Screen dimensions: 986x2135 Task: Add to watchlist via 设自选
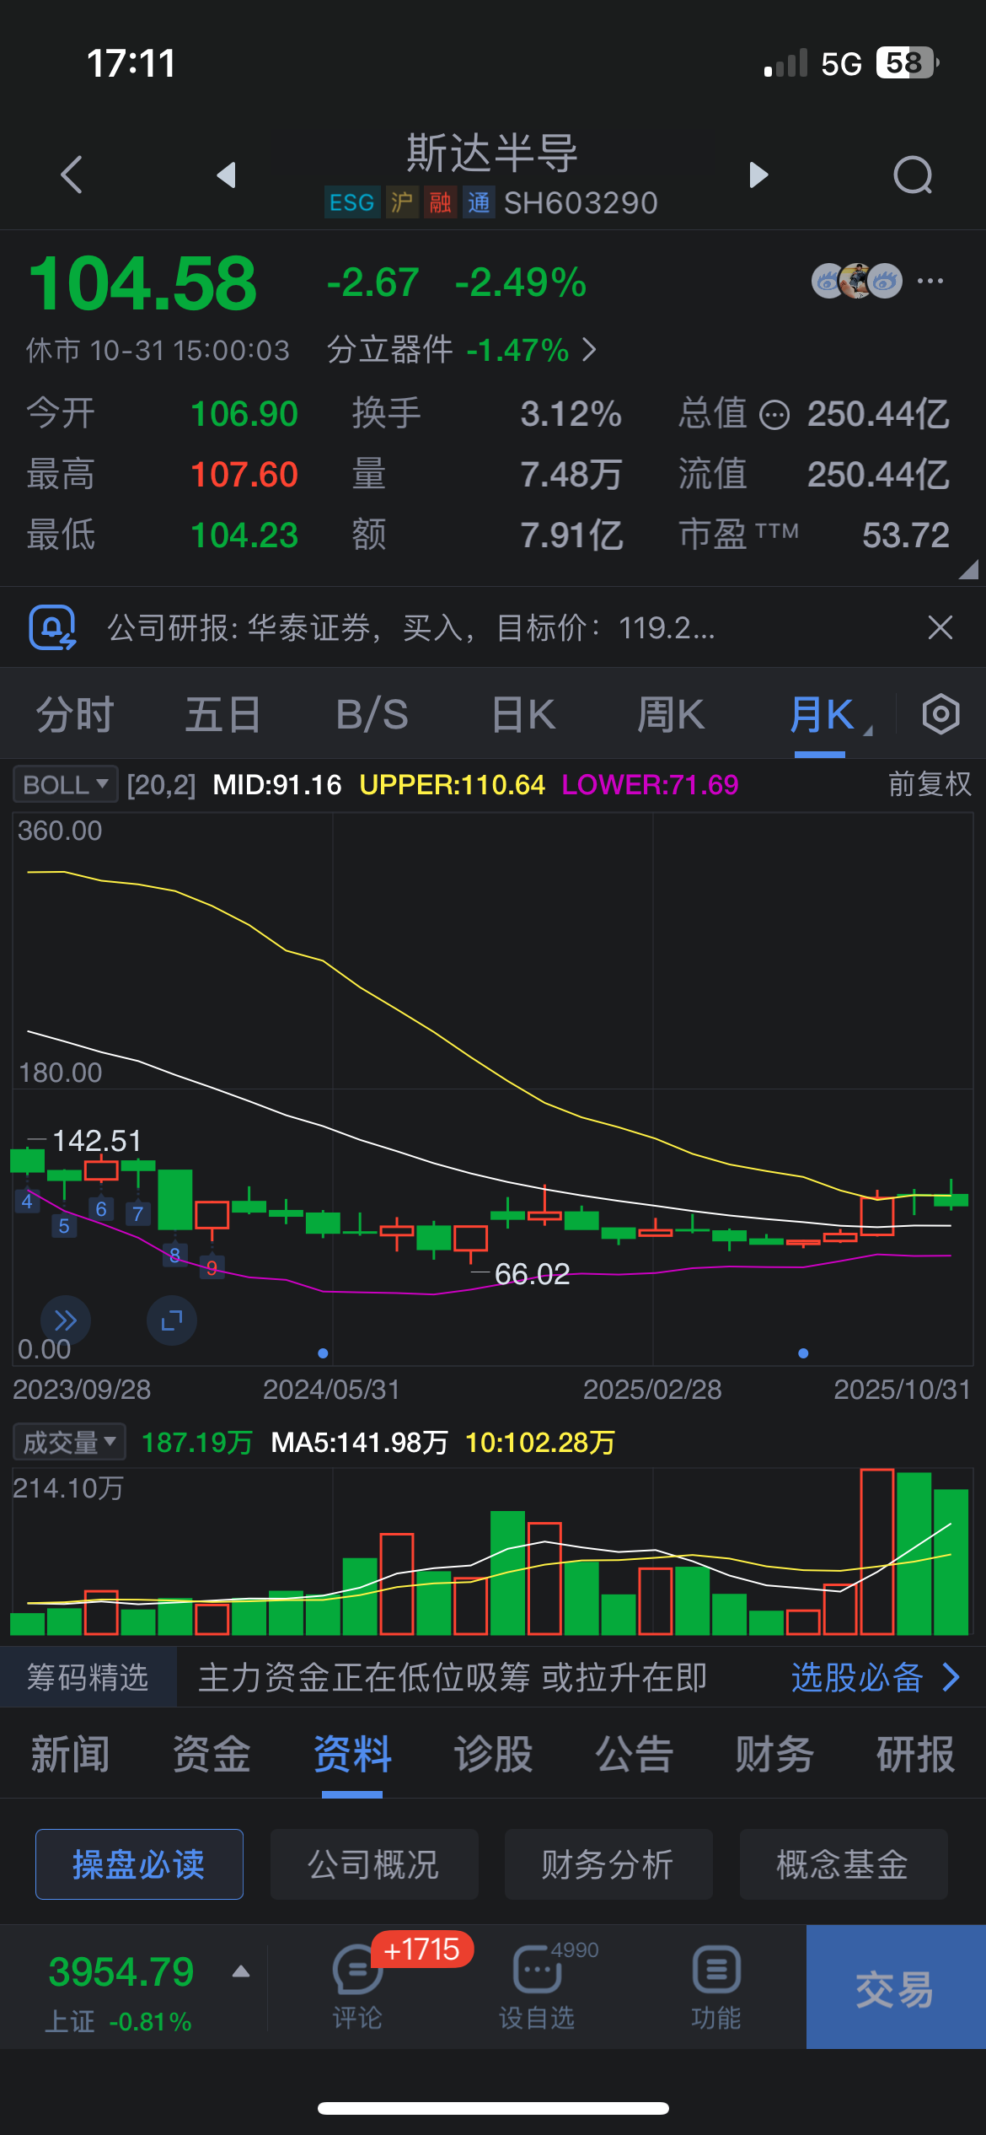coord(537,1987)
